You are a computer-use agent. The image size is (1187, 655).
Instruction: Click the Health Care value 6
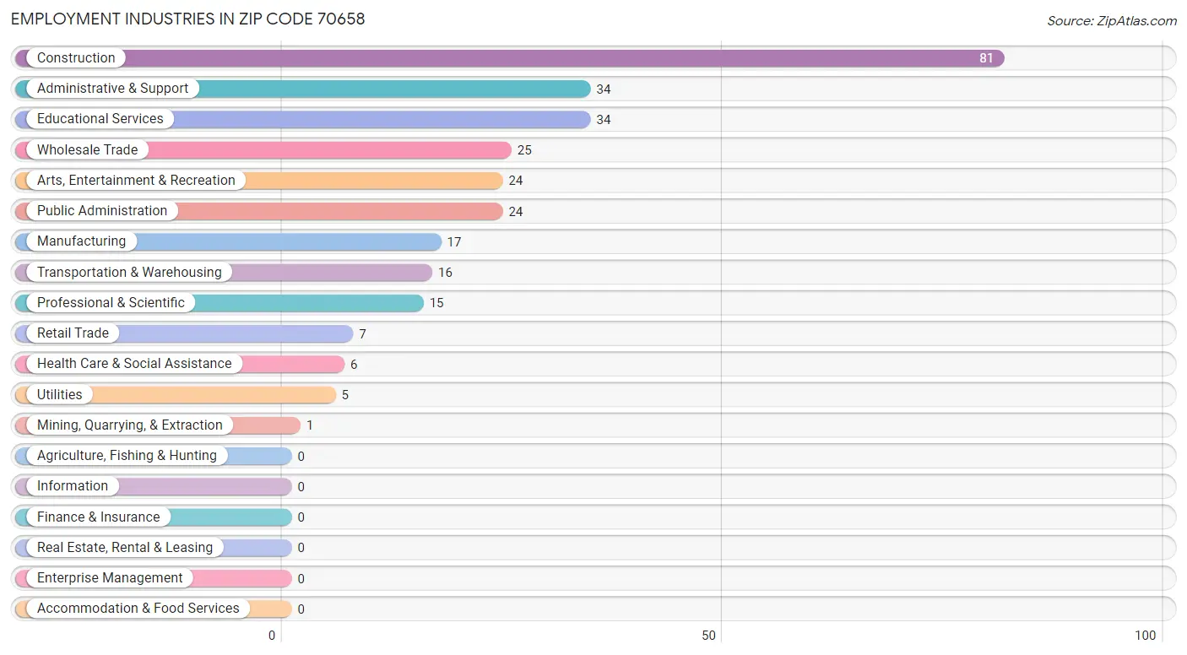(354, 365)
